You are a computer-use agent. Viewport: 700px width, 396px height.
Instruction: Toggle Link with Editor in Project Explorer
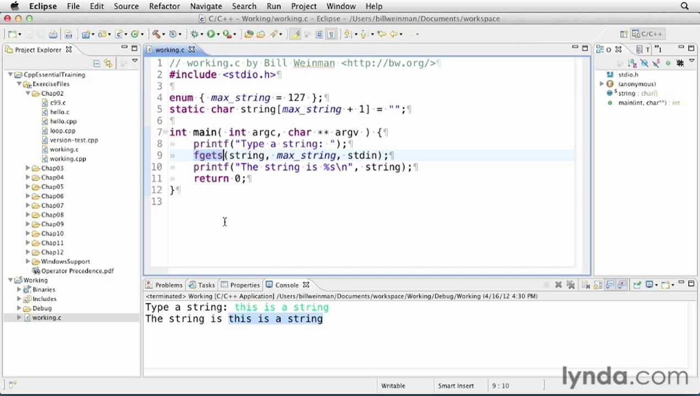108,63
